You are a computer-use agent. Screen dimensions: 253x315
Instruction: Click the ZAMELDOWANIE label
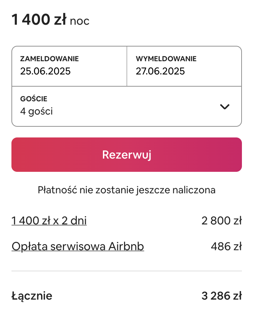tap(50, 59)
